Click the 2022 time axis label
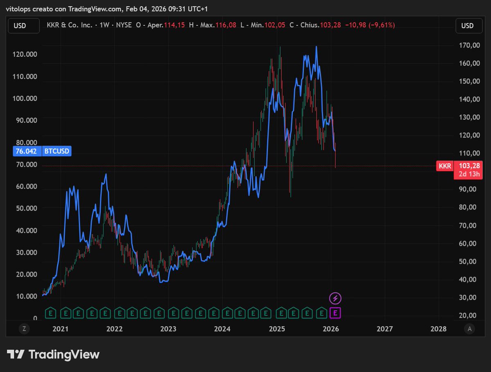491x372 pixels. coord(114,329)
